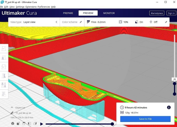Switch to the MONITOR stage

pos(109,13)
